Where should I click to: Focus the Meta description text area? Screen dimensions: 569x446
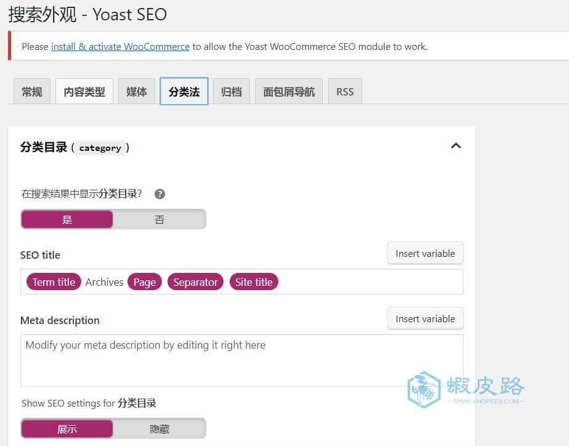(241, 360)
